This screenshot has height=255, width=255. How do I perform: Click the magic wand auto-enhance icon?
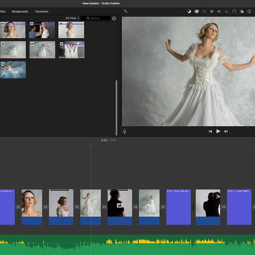point(125,11)
